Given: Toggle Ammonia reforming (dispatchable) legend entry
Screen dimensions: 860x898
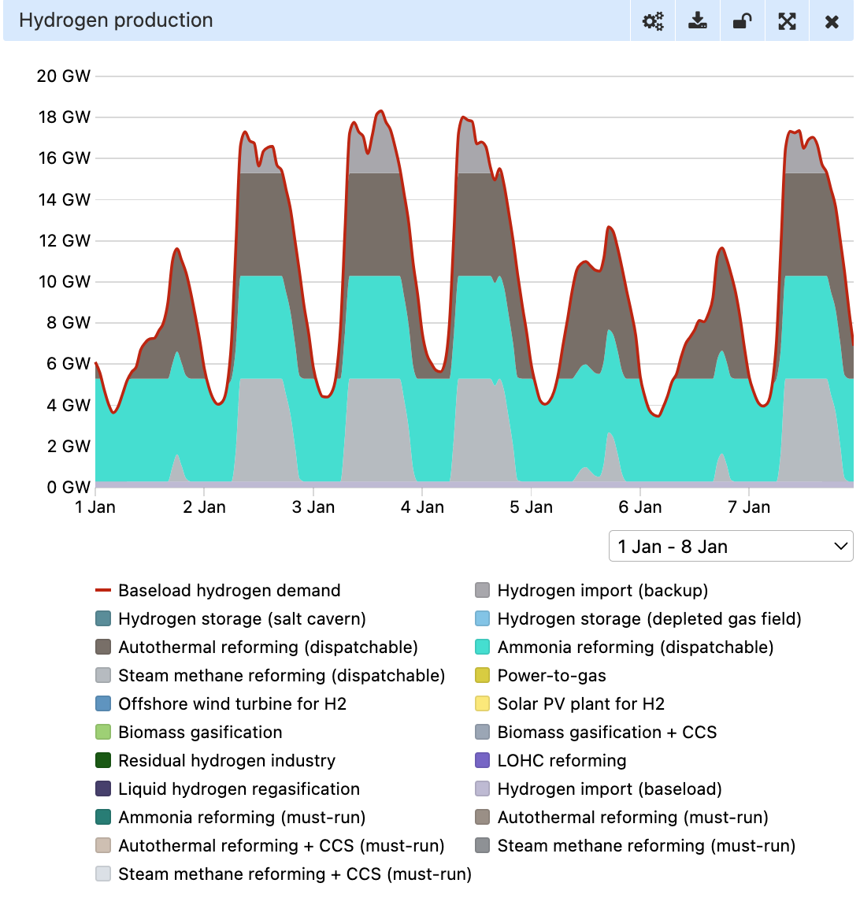Looking at the screenshot, I should [x=624, y=648].
